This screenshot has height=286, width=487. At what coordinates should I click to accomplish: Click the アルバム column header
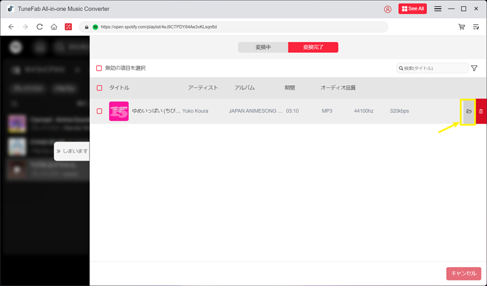245,88
